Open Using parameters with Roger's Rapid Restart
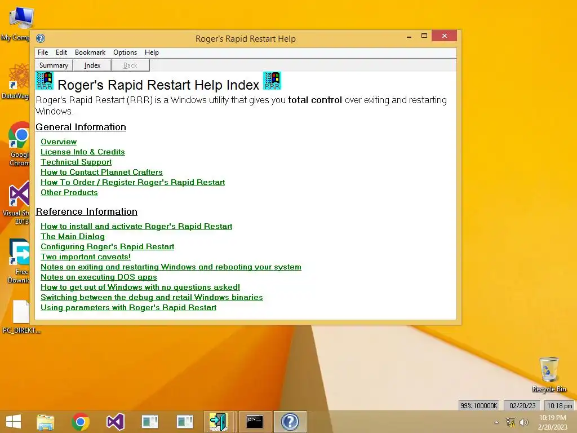Viewport: 577px width, 433px height. (x=128, y=307)
